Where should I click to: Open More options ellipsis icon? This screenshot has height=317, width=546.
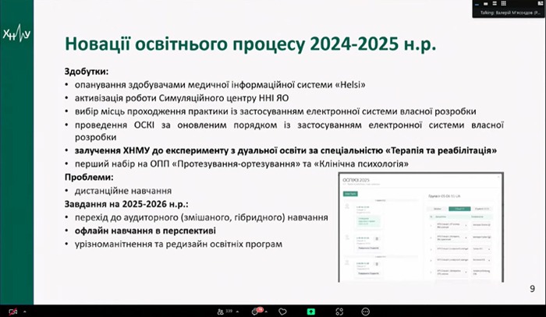coord(365,312)
